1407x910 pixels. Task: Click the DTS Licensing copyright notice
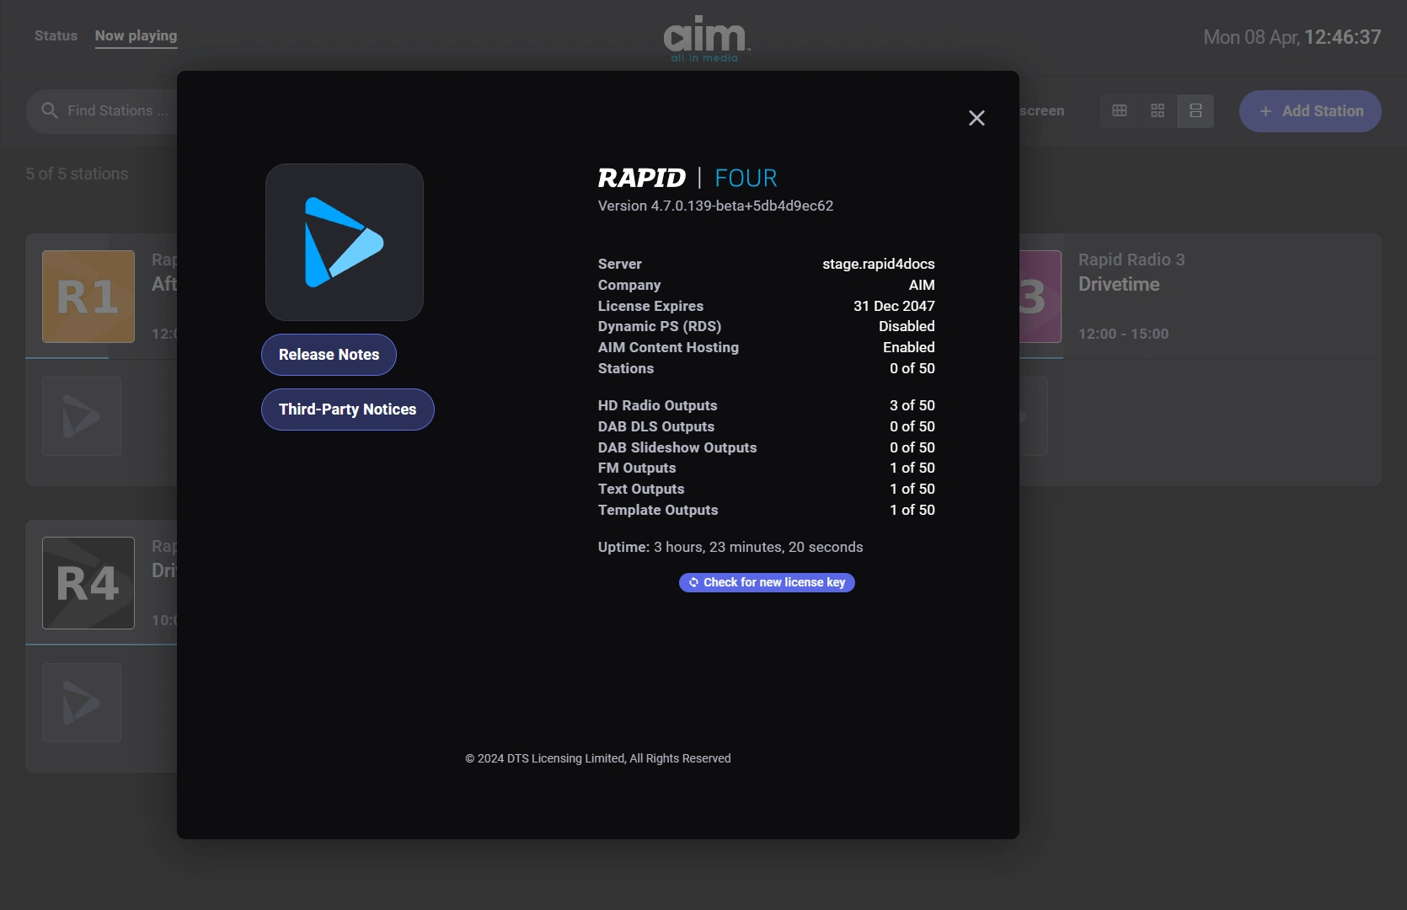pyautogui.click(x=598, y=758)
